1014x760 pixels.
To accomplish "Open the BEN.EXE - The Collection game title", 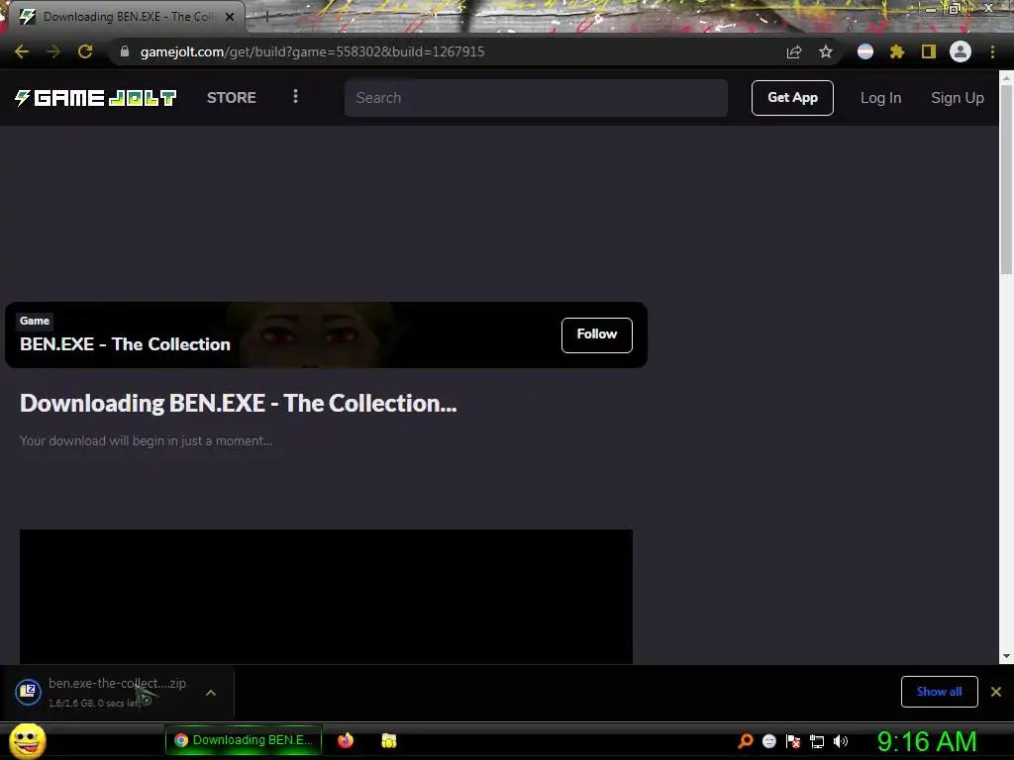I will click(125, 344).
